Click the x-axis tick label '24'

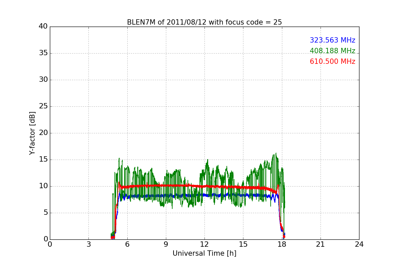point(359,244)
